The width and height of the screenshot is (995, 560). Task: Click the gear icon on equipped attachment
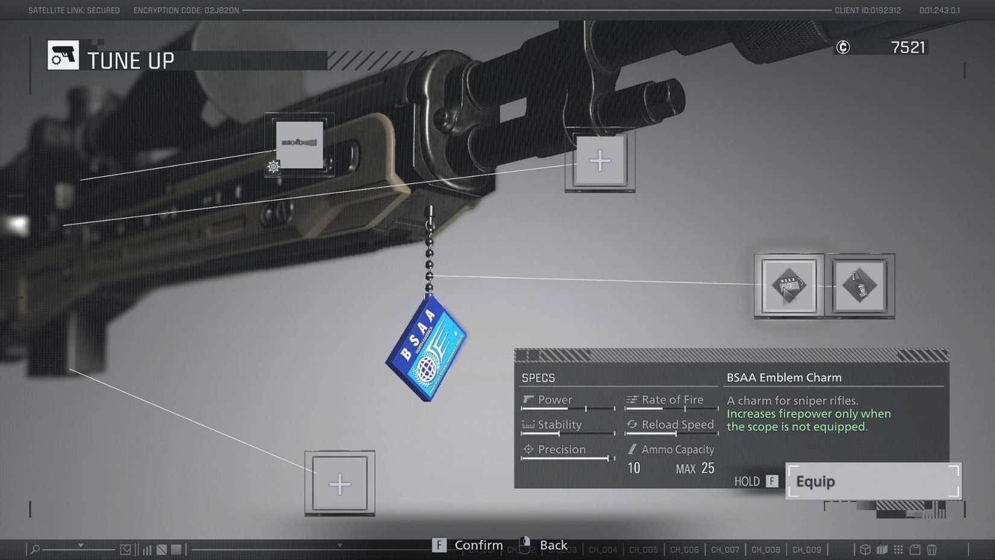(273, 167)
